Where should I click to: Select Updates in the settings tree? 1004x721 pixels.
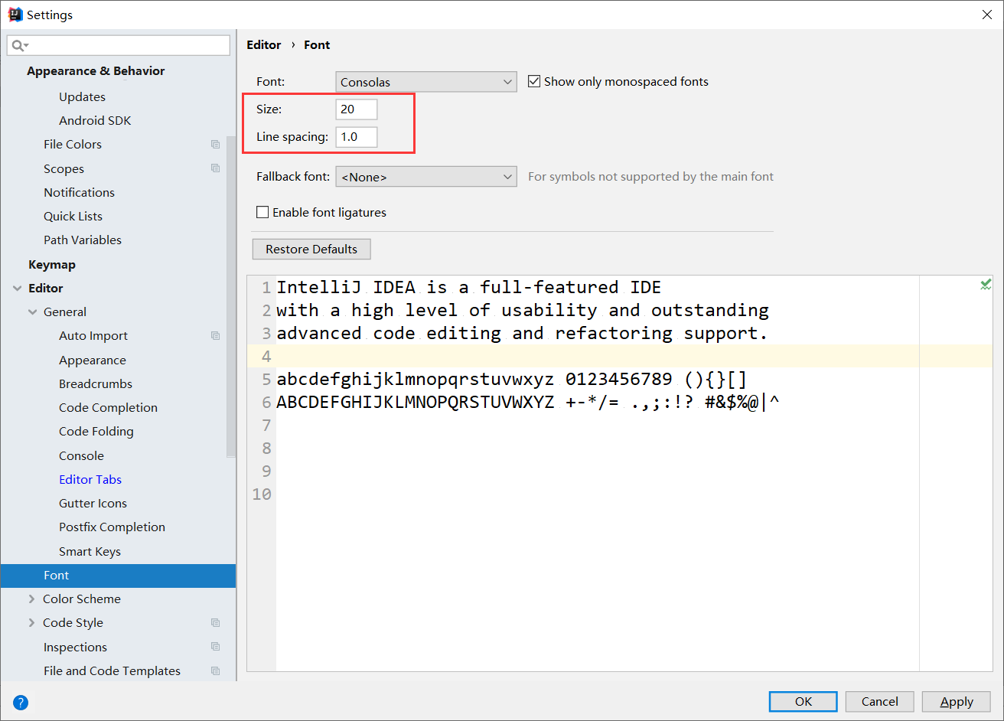click(x=82, y=96)
